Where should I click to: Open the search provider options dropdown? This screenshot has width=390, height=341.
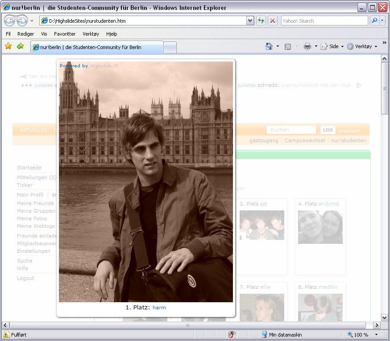[382, 21]
